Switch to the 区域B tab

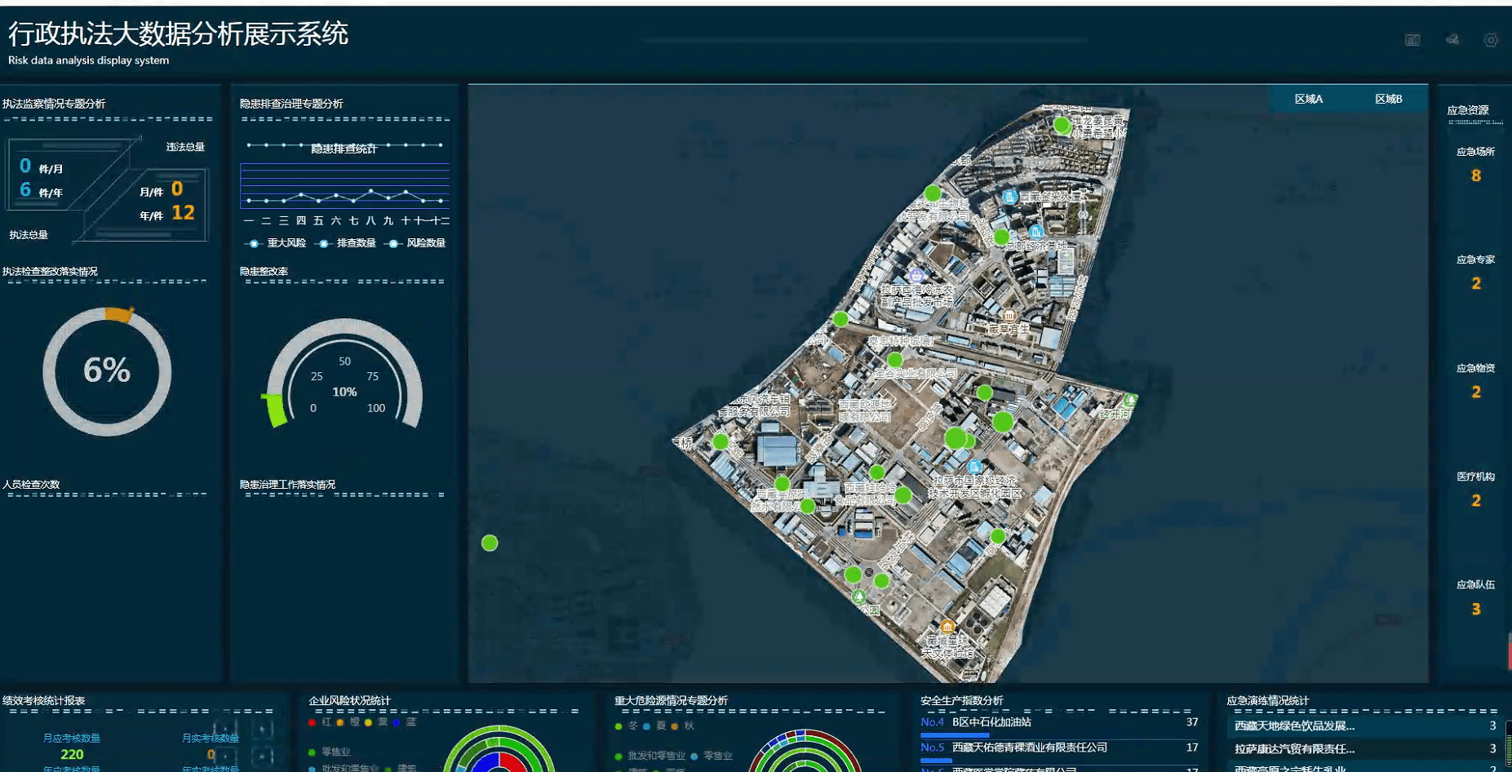click(x=1388, y=99)
